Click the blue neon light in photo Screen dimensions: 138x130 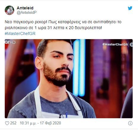(x=79, y=68)
